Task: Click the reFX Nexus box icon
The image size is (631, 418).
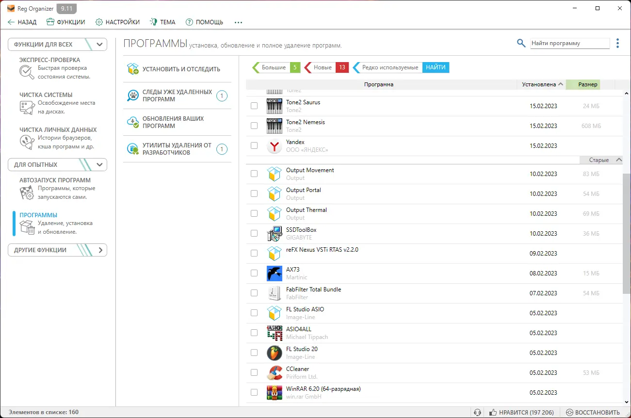Action: click(x=275, y=254)
